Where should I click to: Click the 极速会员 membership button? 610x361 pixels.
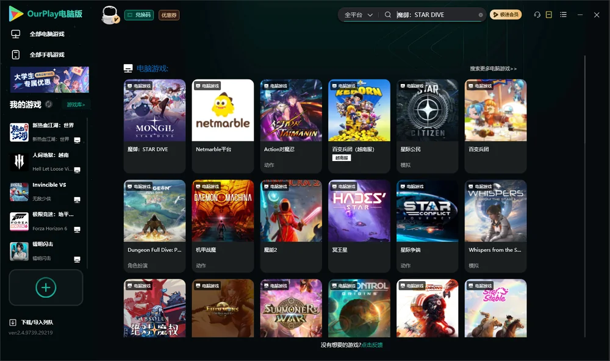(x=506, y=15)
